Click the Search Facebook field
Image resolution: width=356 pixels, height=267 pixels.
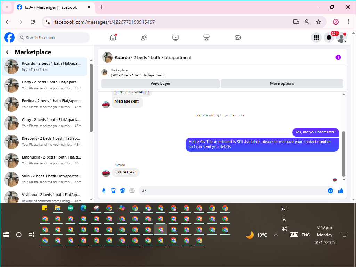coord(53,38)
